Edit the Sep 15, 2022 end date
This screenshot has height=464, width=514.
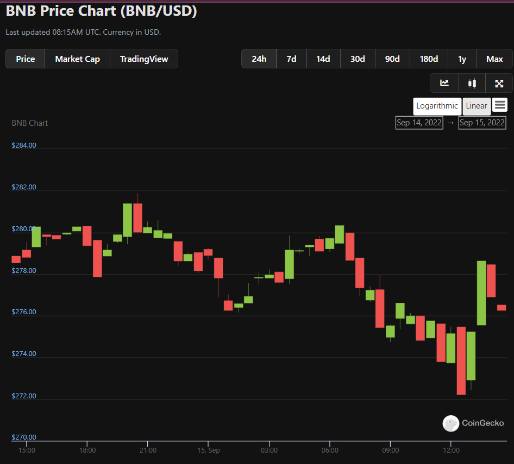click(x=482, y=123)
